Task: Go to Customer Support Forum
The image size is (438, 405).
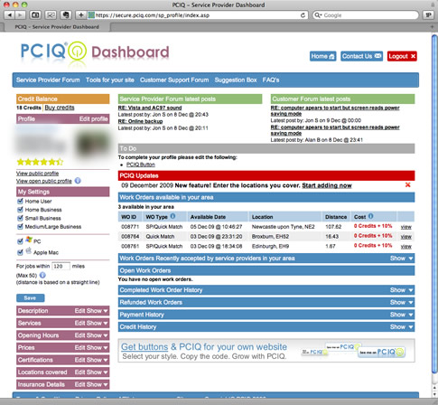Action: tap(174, 80)
